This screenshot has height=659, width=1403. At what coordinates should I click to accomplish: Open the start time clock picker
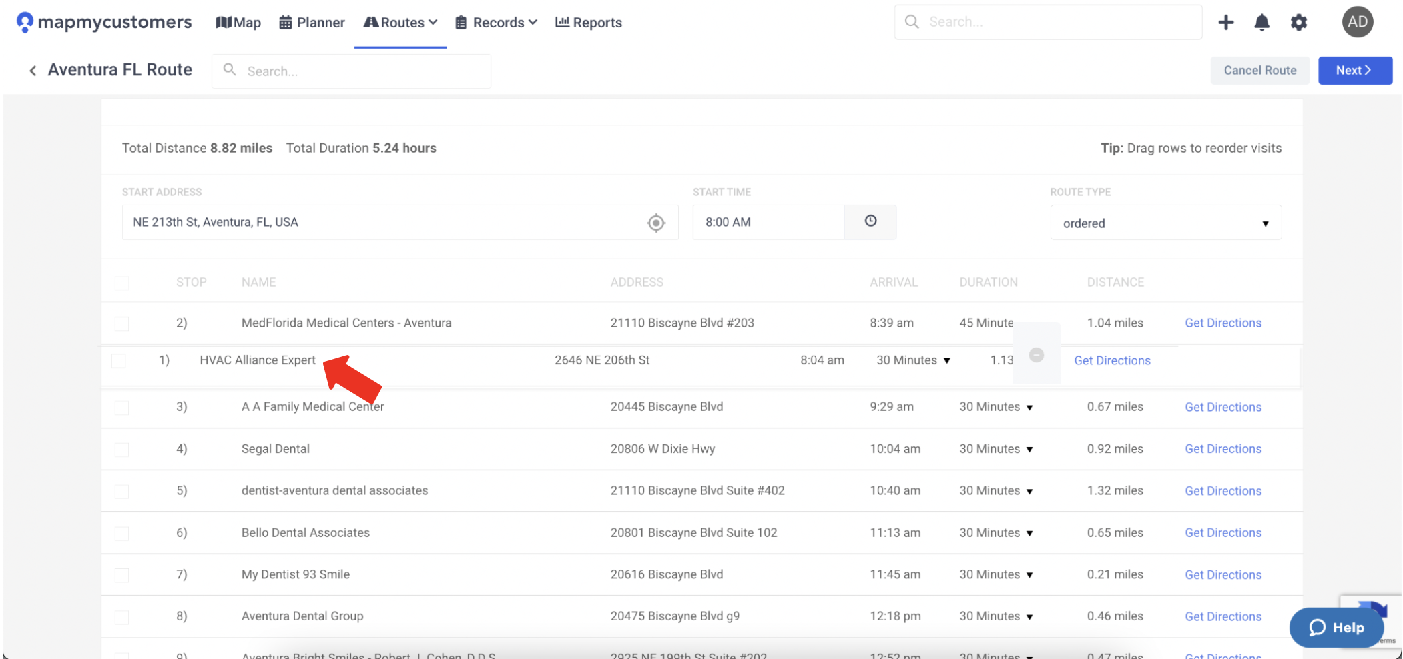pyautogui.click(x=870, y=221)
